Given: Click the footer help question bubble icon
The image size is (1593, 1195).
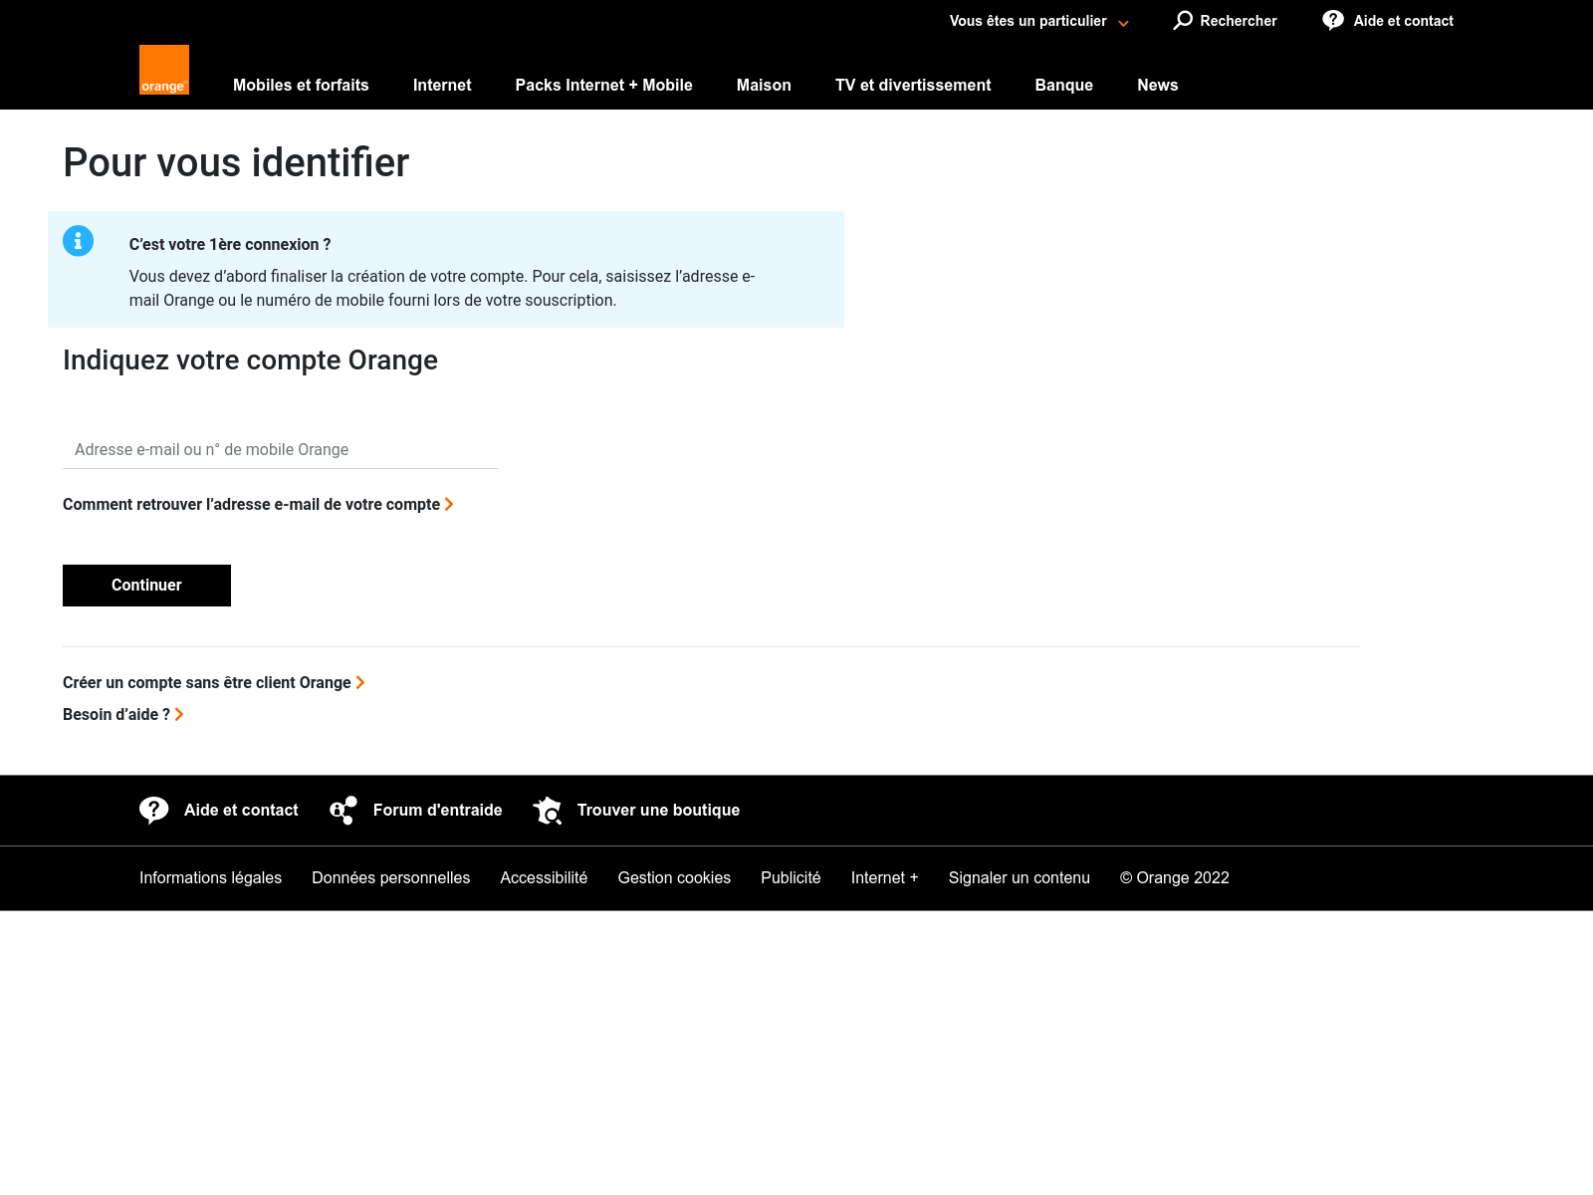Looking at the screenshot, I should click(154, 811).
